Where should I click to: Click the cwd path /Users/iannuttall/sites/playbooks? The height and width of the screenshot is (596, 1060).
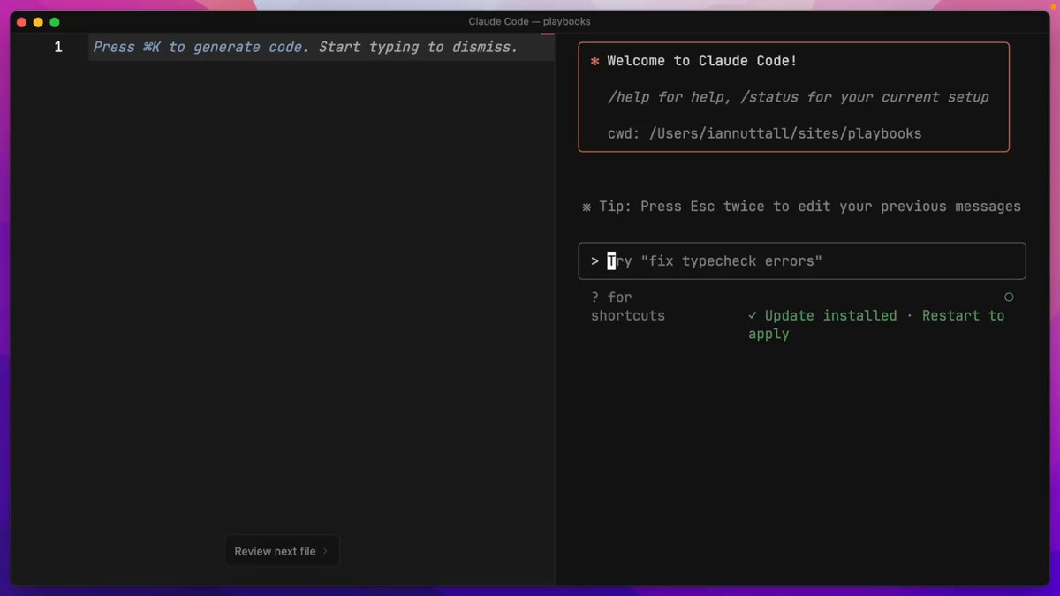point(786,134)
